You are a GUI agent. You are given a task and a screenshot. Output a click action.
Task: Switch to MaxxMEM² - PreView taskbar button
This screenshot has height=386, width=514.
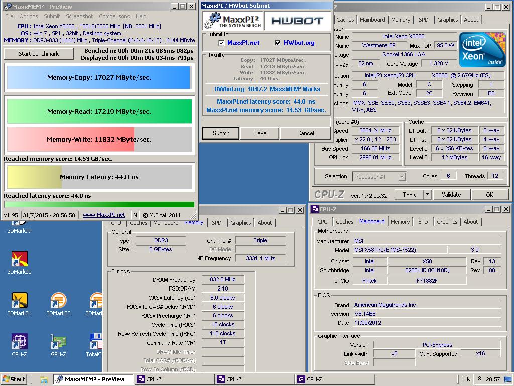[93, 379]
